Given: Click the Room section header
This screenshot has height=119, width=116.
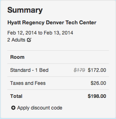Looking at the screenshot, I should click(x=17, y=57).
